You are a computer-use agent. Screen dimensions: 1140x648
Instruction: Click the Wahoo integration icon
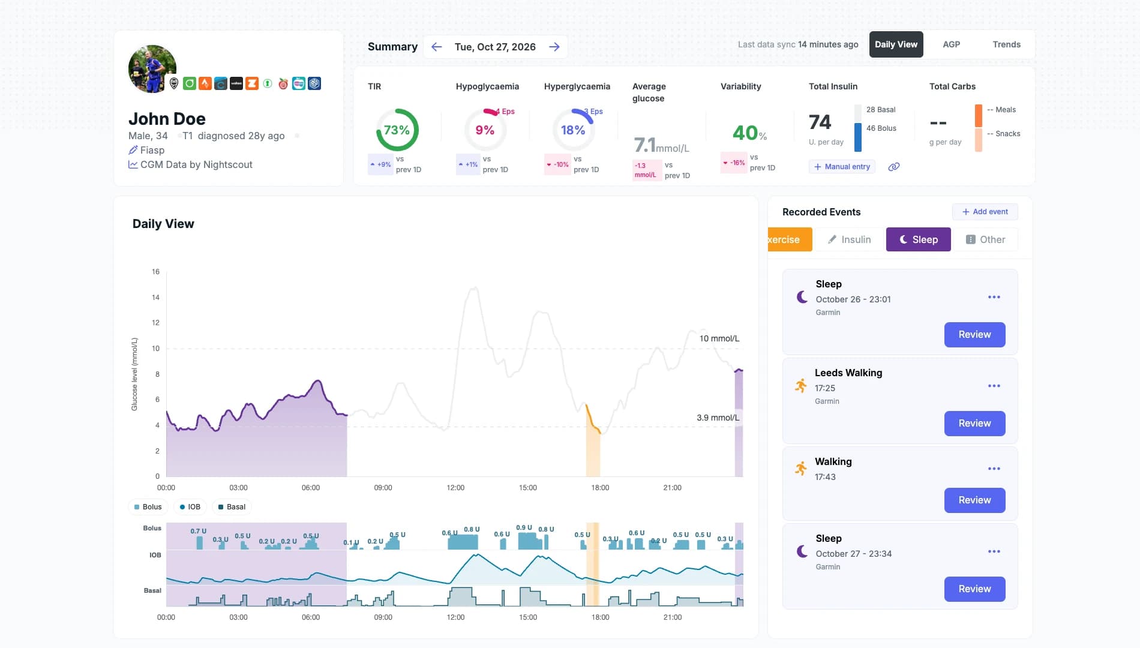tap(236, 83)
